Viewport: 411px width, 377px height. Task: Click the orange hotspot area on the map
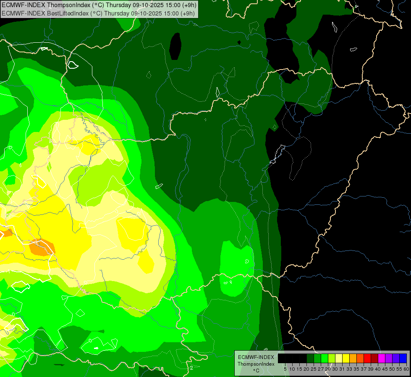click(x=42, y=247)
